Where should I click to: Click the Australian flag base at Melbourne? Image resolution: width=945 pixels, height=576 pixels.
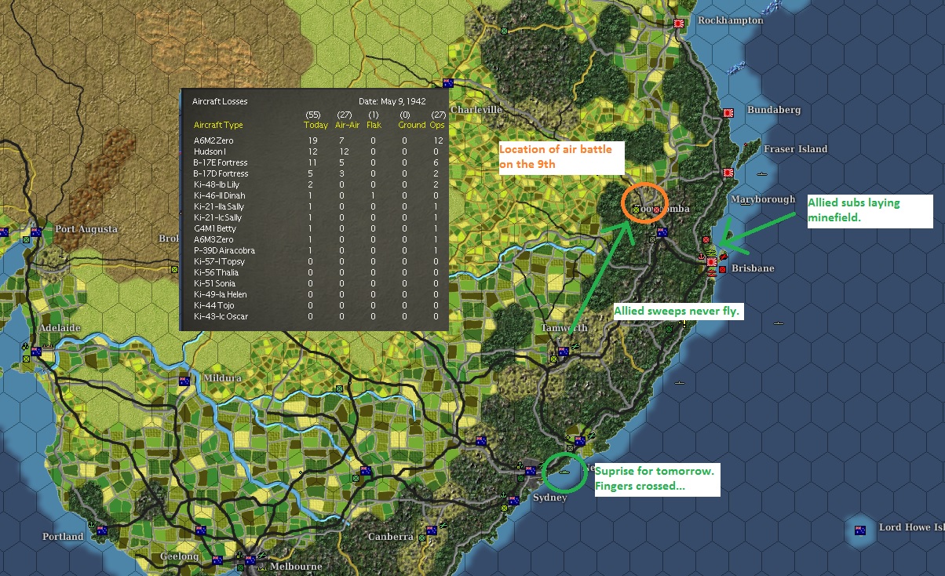(250, 560)
